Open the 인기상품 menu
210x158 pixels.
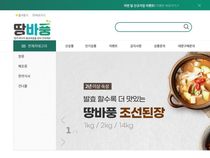[x=91, y=46]
